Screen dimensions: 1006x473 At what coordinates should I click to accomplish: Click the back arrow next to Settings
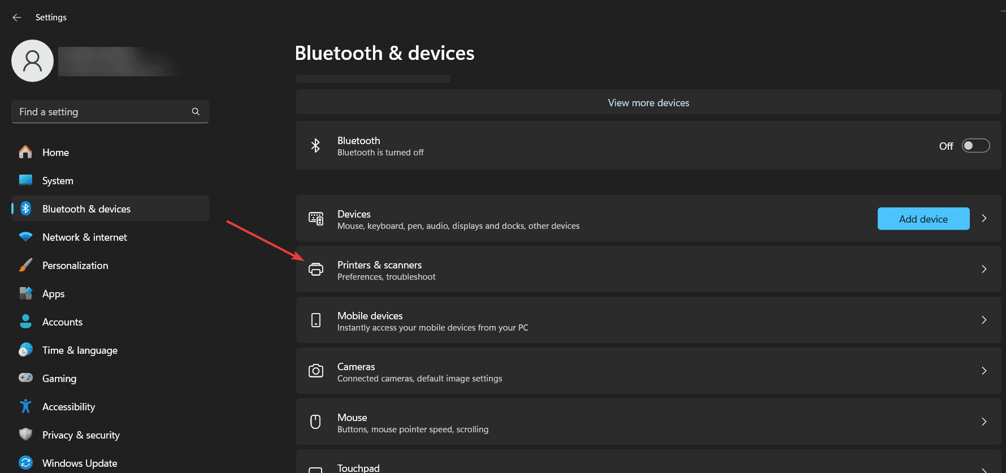(x=17, y=18)
